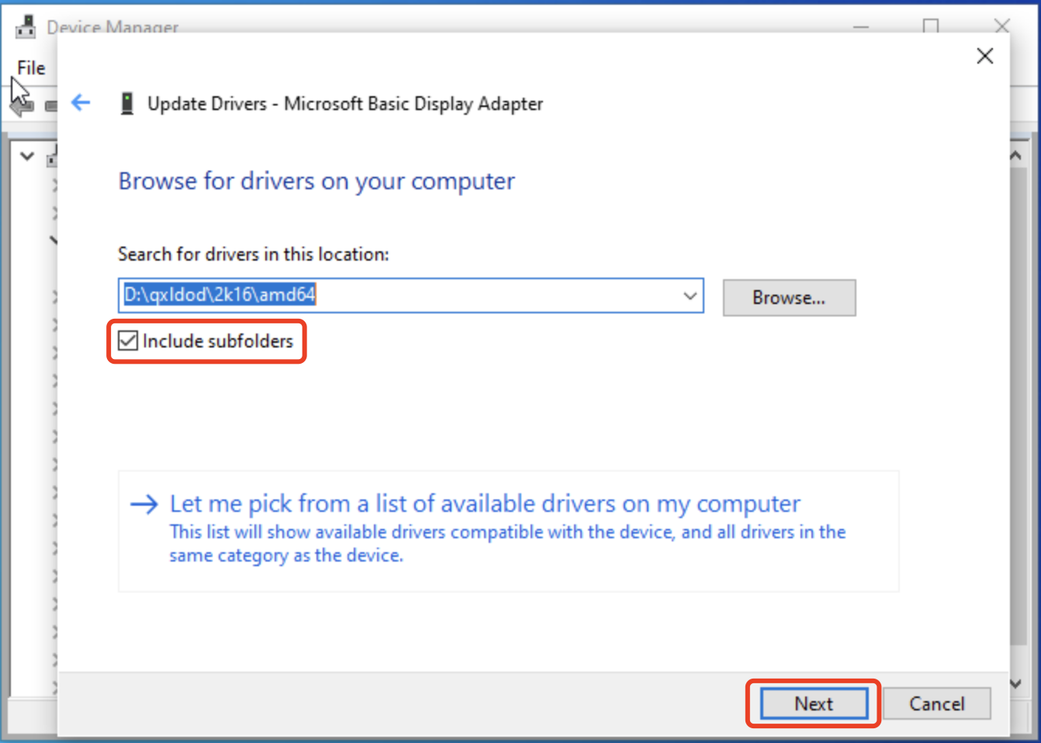Click the blue back arrow
This screenshot has width=1041, height=743.
[x=80, y=102]
